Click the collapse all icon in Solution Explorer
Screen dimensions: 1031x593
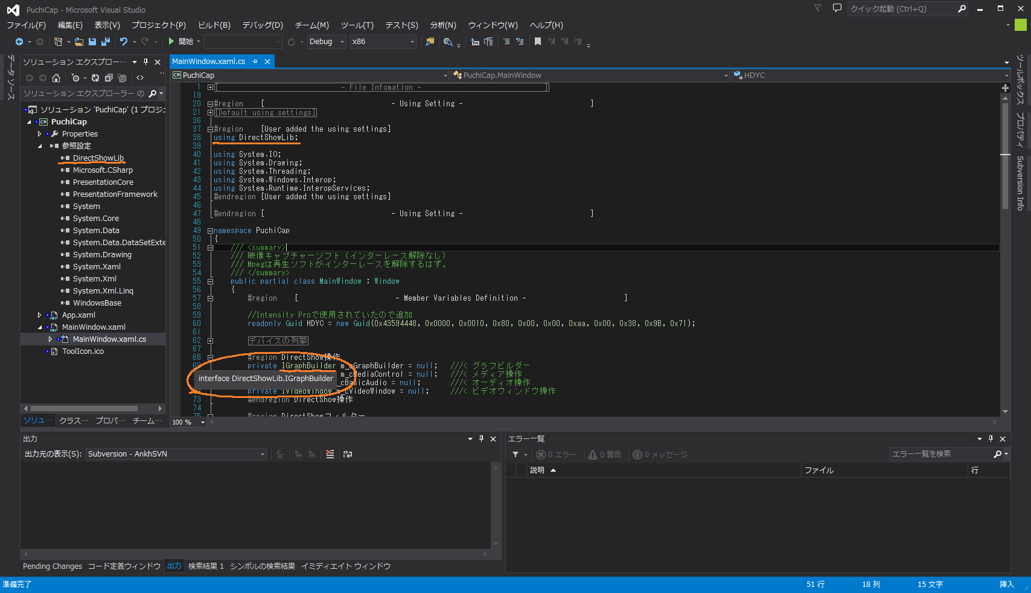tap(109, 78)
